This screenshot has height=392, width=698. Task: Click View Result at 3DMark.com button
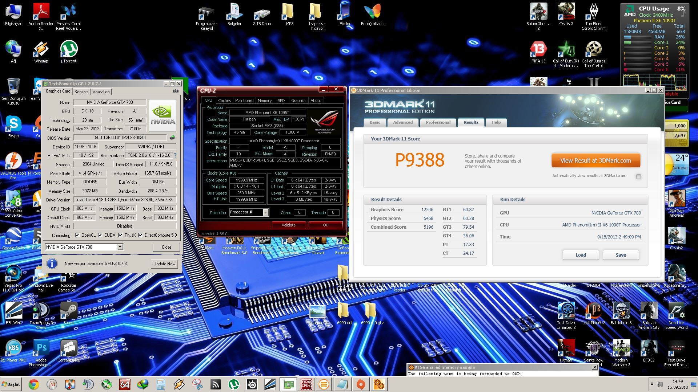pos(595,160)
